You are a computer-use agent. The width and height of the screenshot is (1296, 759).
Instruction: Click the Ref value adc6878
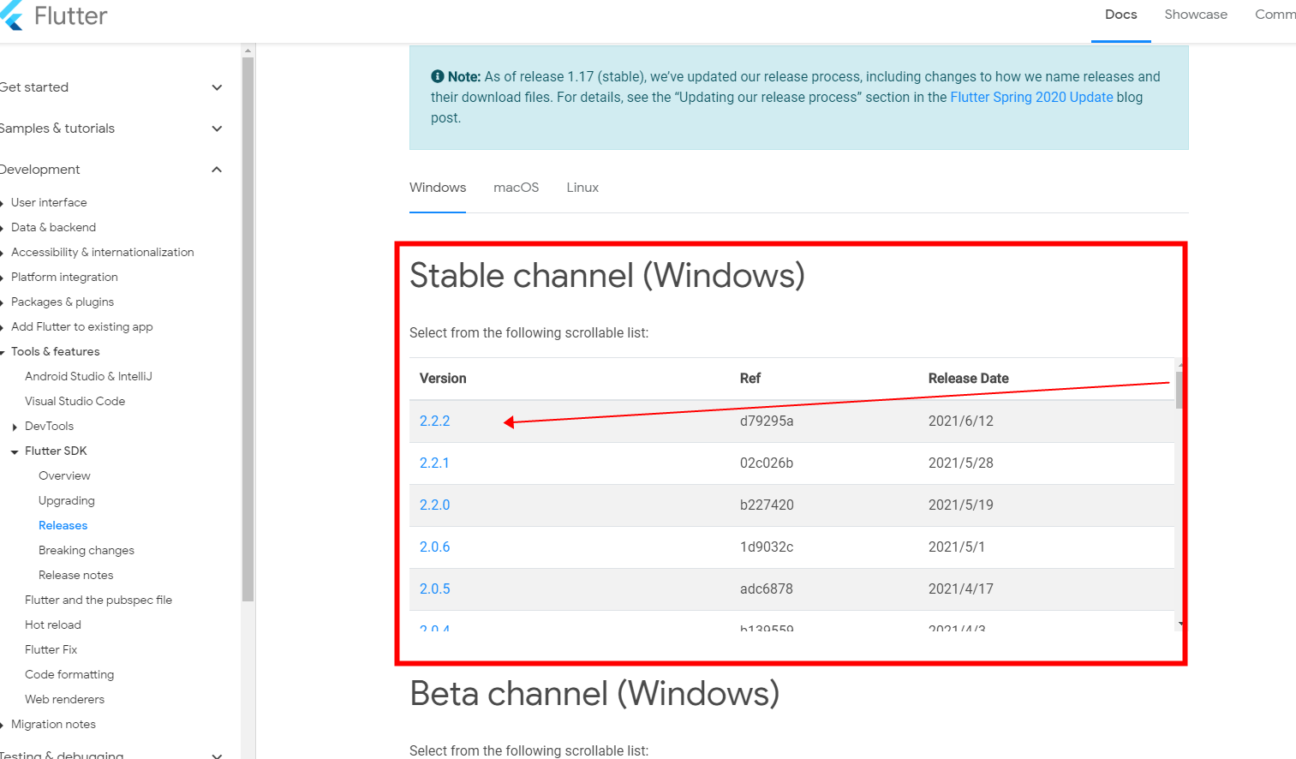coord(767,589)
